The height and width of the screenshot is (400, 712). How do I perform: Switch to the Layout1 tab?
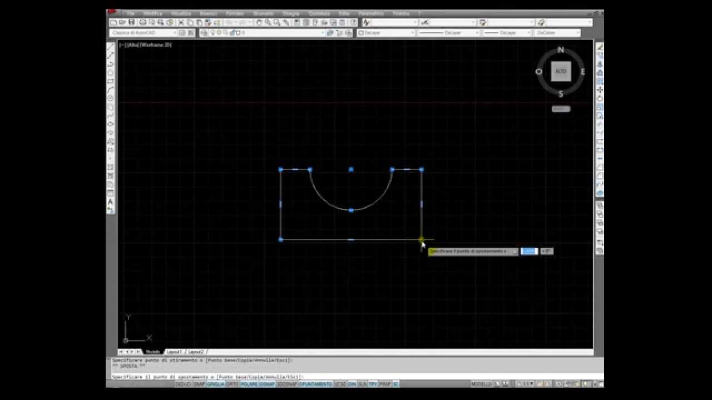click(175, 352)
